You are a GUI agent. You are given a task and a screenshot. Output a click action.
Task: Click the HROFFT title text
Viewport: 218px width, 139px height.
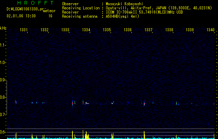tap(35, 3)
